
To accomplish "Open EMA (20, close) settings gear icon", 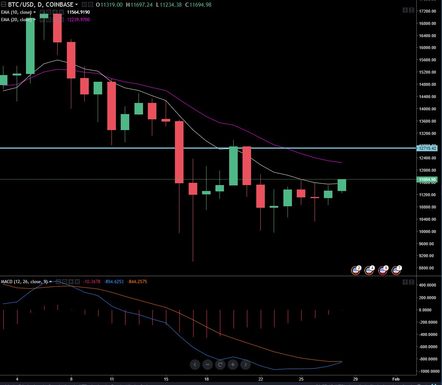I will point(48,19).
